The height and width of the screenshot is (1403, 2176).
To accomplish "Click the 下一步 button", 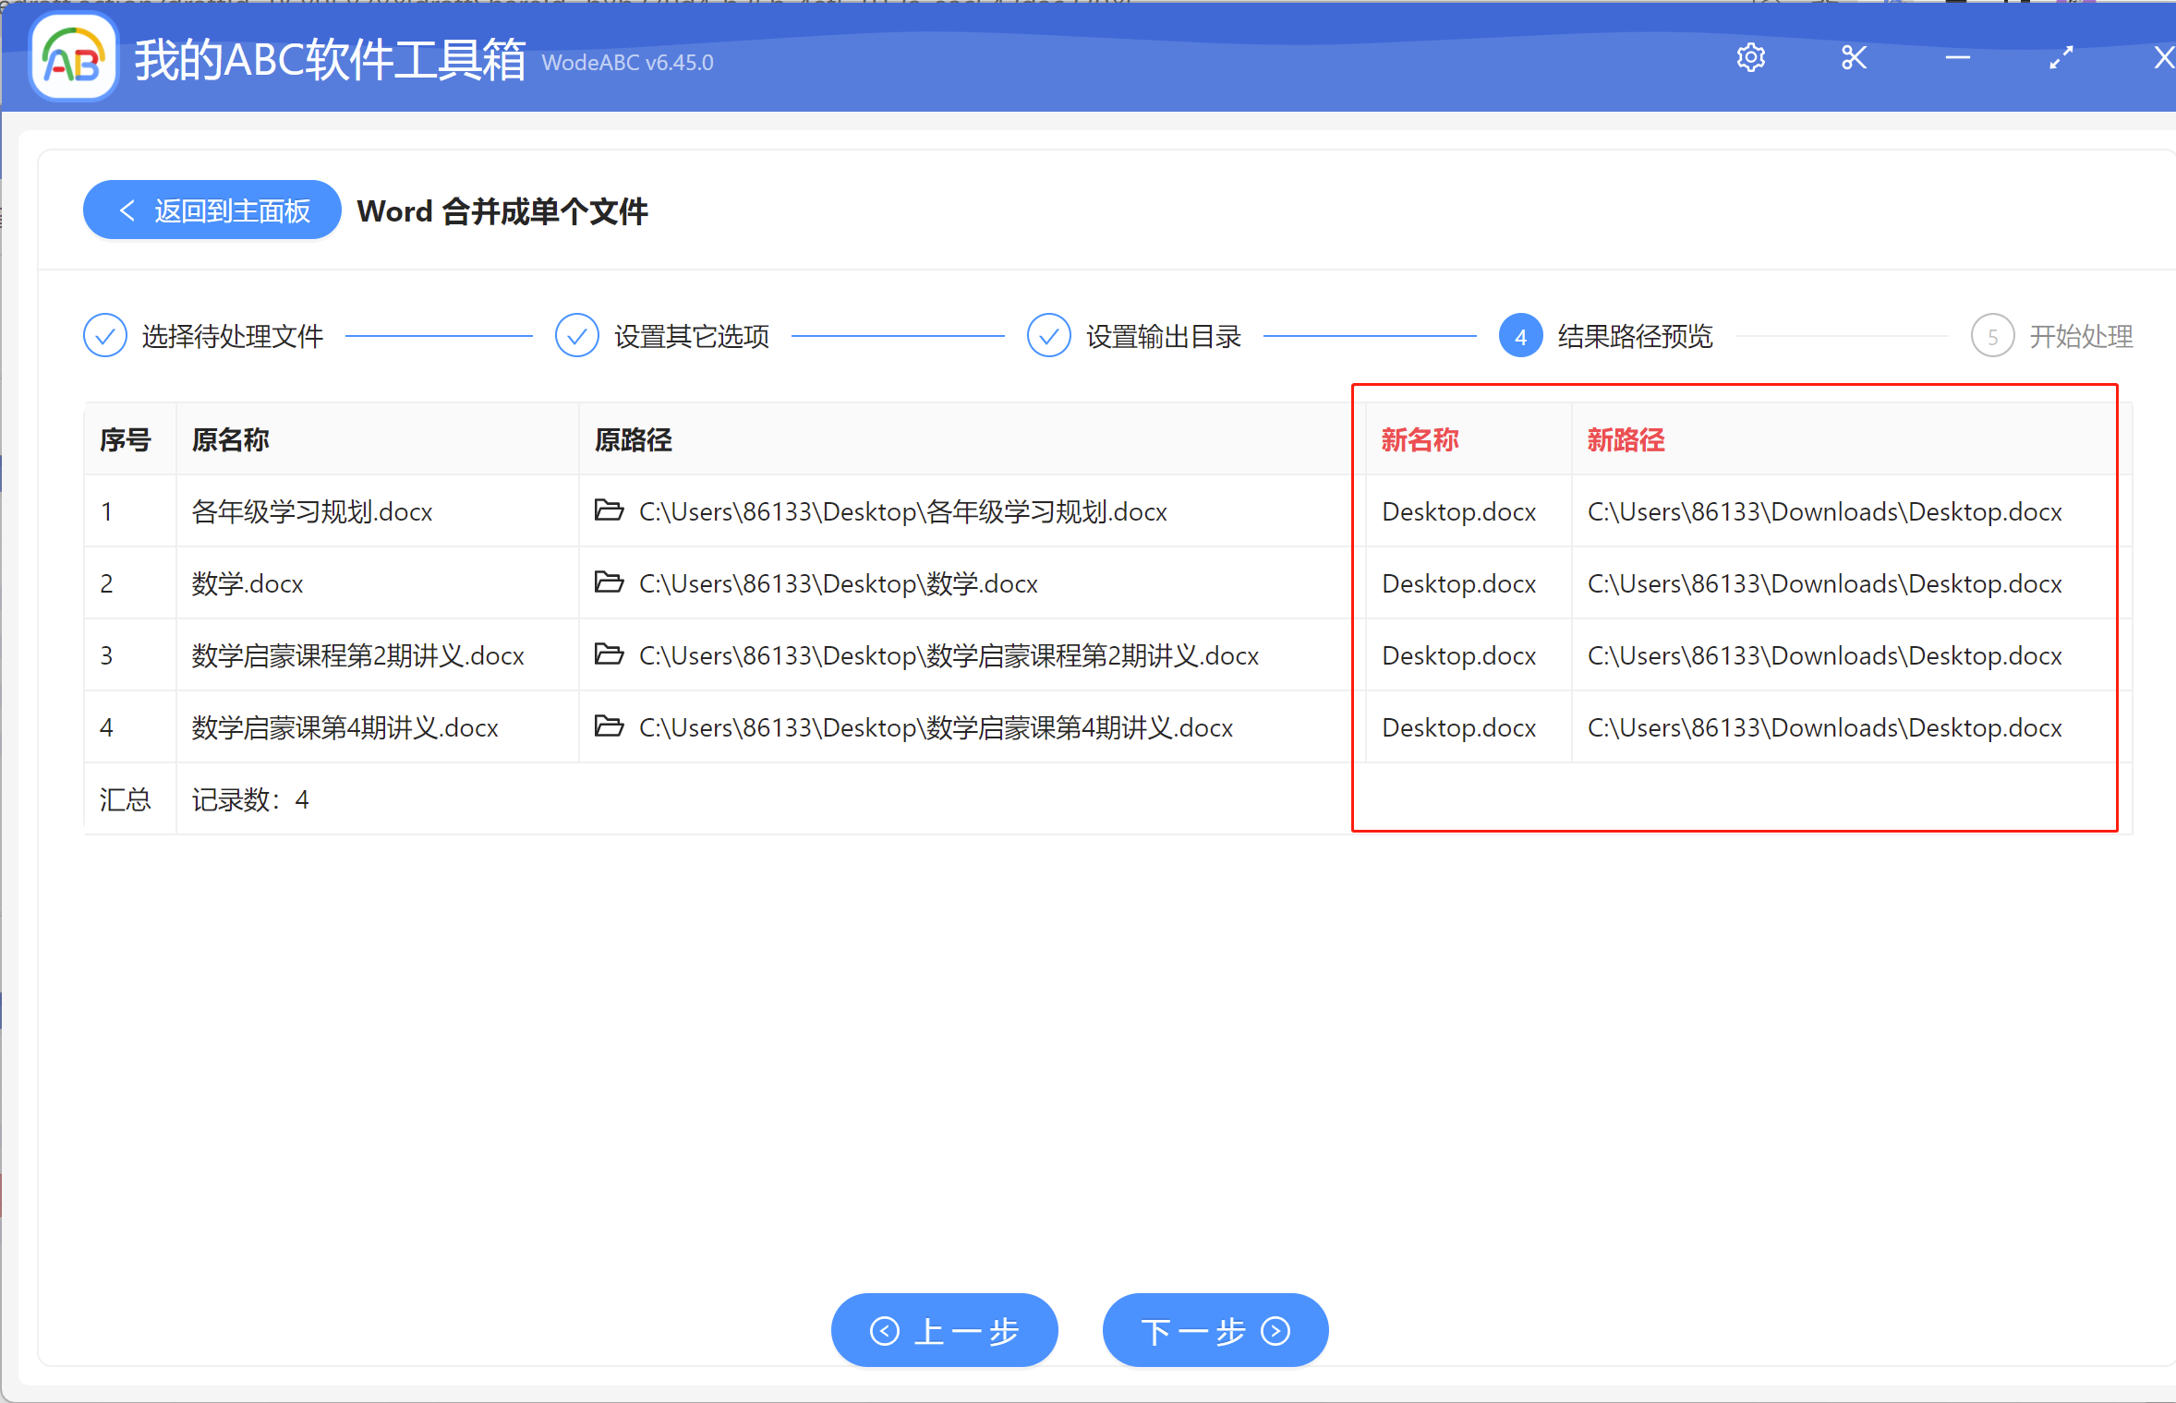I will pyautogui.click(x=1215, y=1330).
